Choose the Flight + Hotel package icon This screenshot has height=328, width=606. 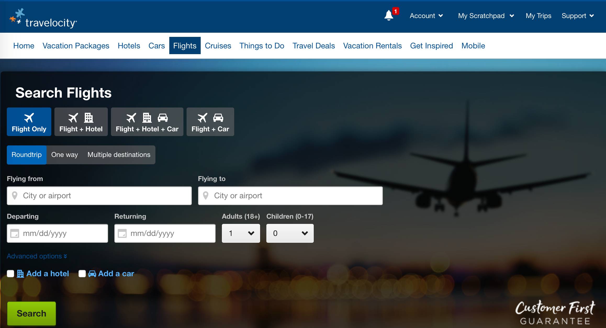(x=81, y=122)
